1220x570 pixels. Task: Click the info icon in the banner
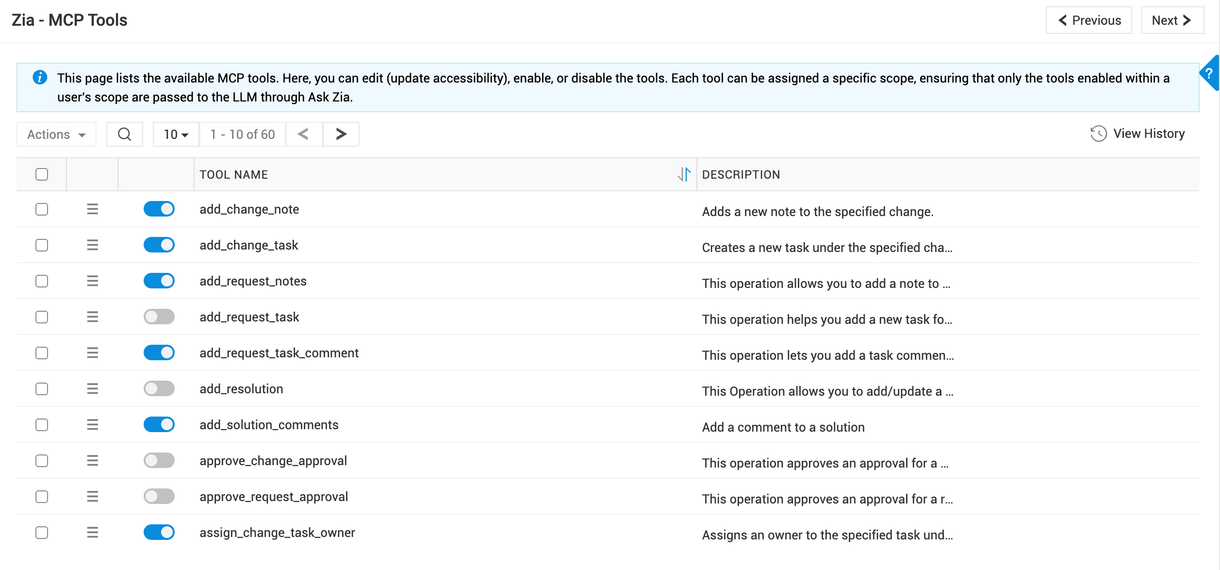click(x=40, y=77)
